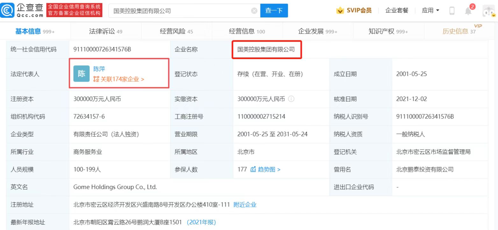Click the trend chart icon next to 177
Viewport: 498px width, 230px height.
tap(253, 170)
